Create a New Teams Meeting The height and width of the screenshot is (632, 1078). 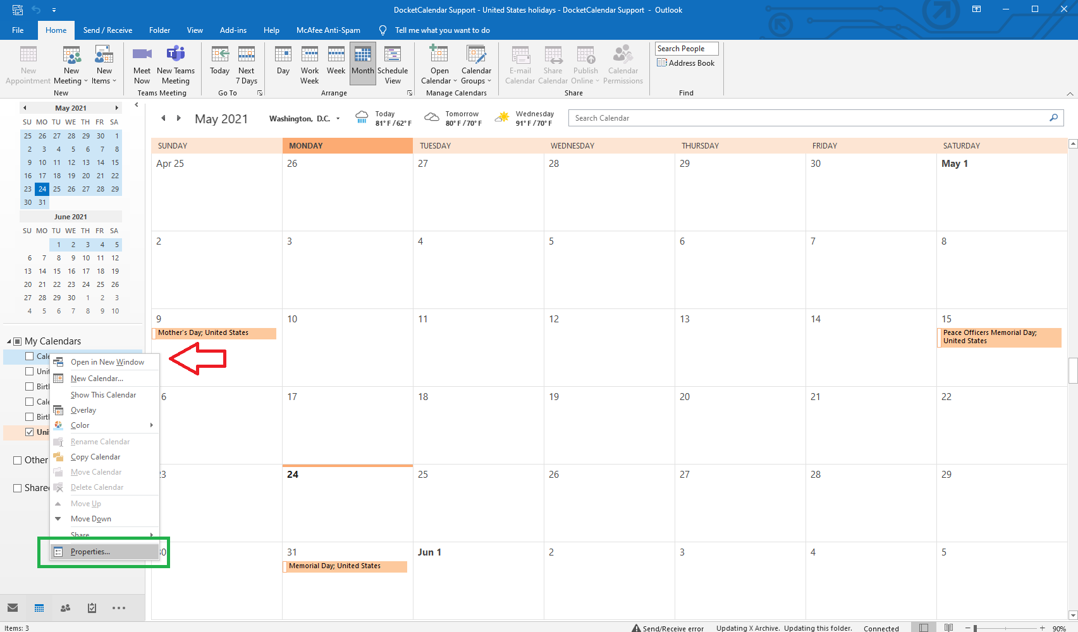[x=175, y=65]
